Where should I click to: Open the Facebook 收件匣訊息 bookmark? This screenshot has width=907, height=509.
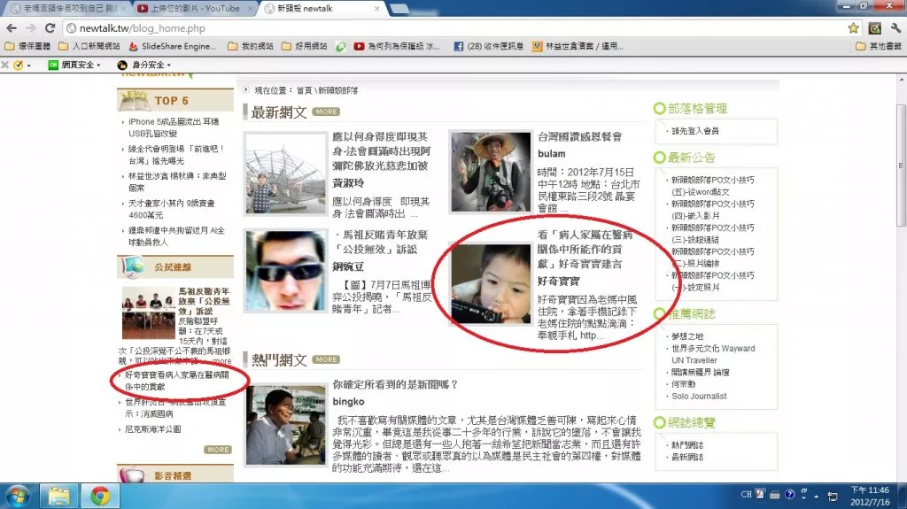click(489, 46)
